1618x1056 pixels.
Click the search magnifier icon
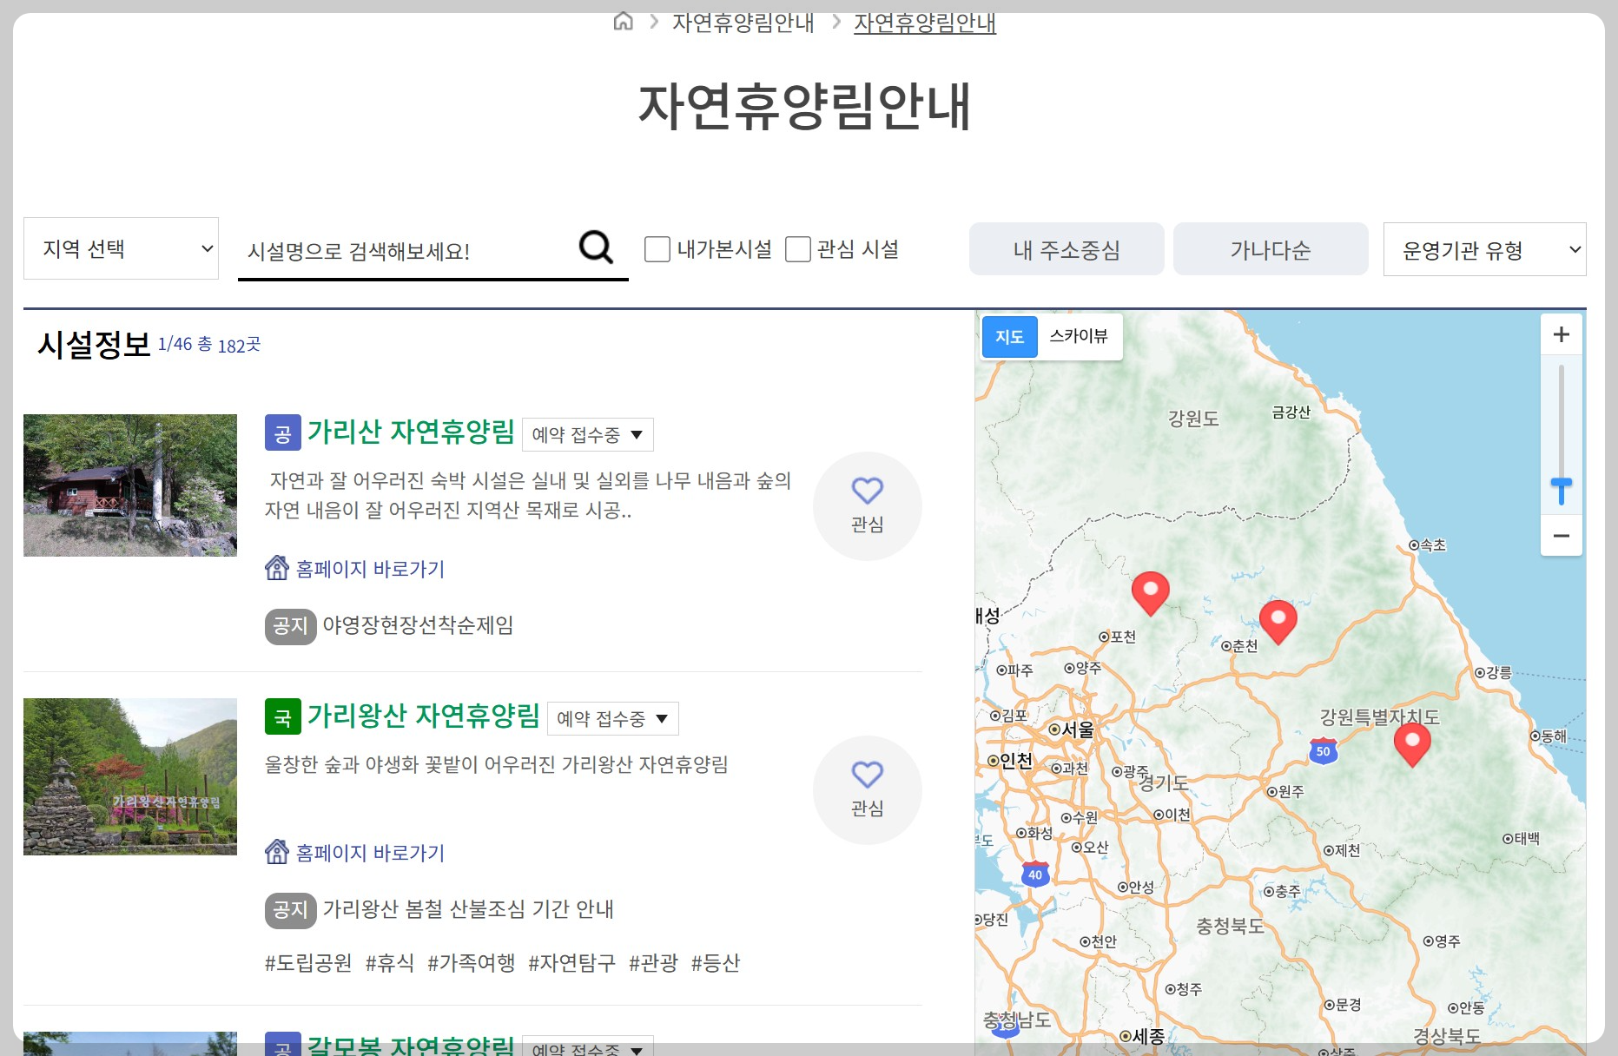[x=595, y=247]
